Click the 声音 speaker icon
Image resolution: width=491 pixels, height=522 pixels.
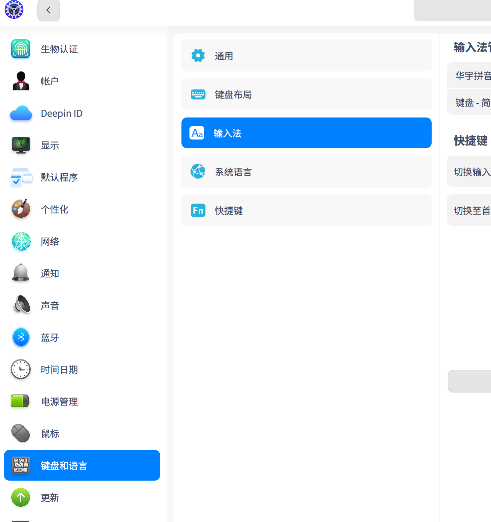coord(21,304)
